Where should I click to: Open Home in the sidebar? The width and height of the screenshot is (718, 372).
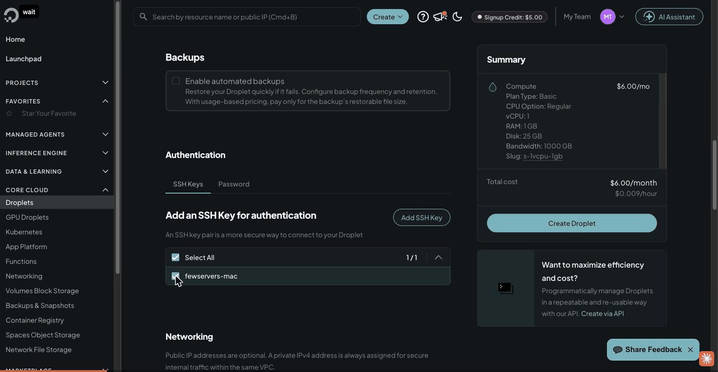[x=15, y=39]
